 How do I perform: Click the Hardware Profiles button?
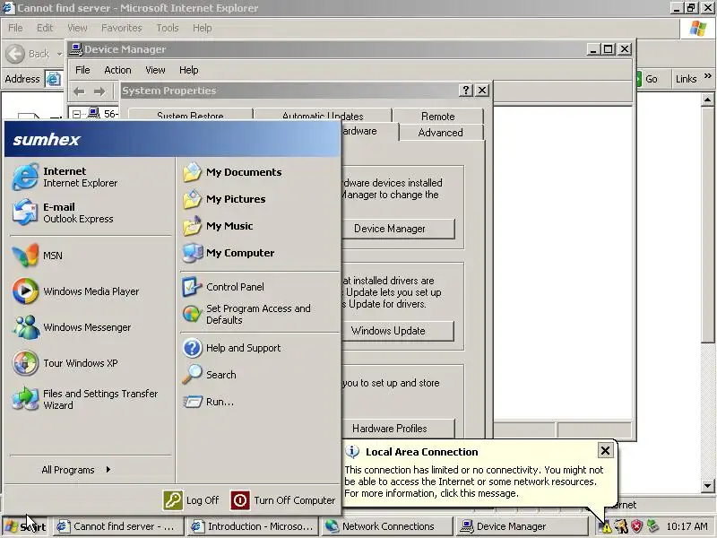398,429
